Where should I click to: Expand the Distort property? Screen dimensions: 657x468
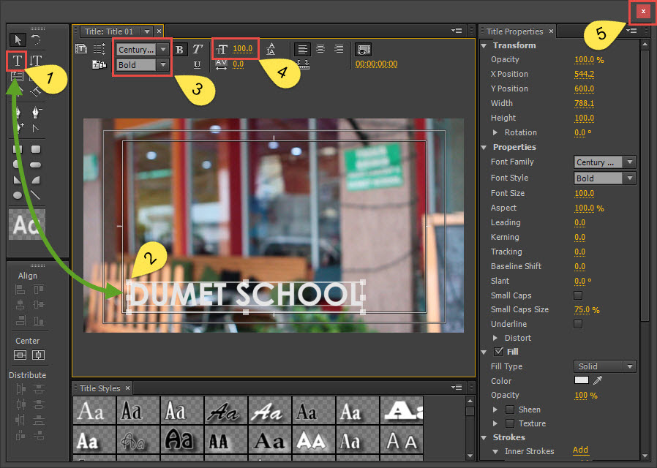point(495,338)
